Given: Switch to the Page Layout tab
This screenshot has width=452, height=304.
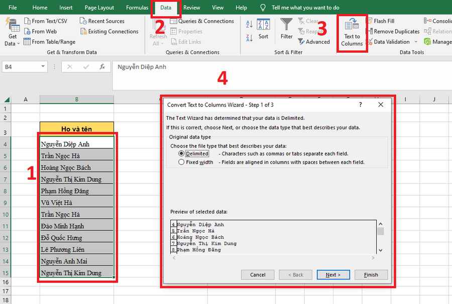Looking at the screenshot, I should 99,8.
